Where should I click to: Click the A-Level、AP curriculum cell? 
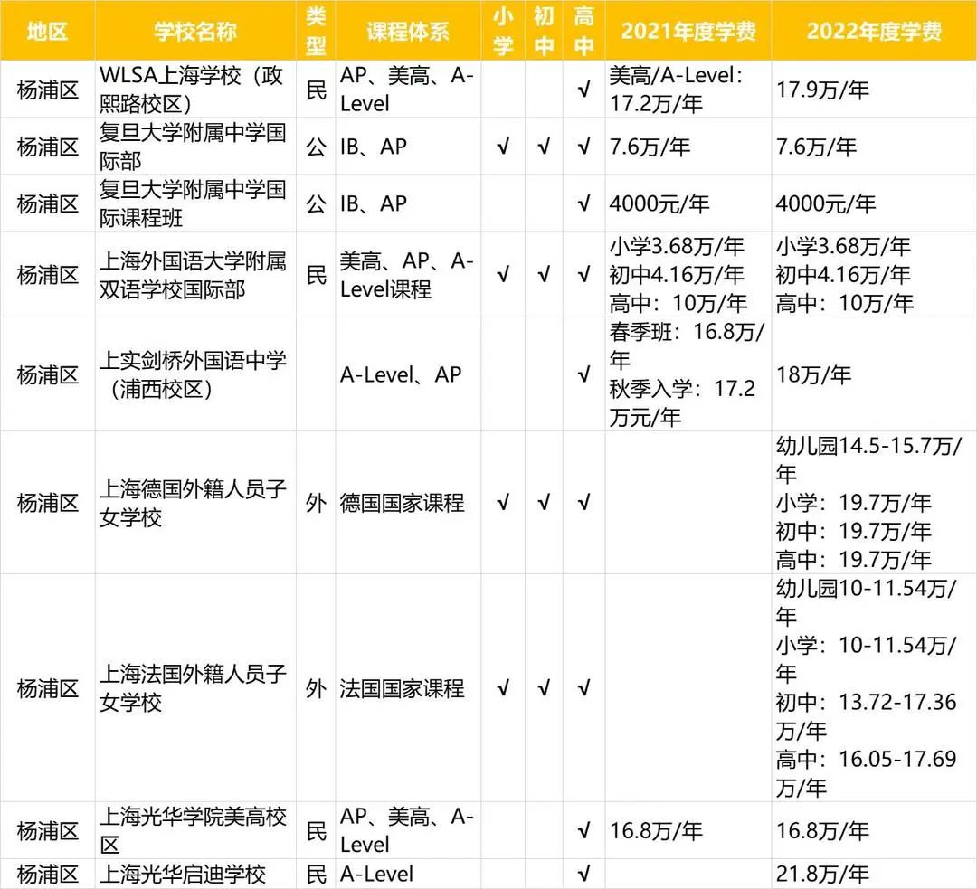pos(408,374)
